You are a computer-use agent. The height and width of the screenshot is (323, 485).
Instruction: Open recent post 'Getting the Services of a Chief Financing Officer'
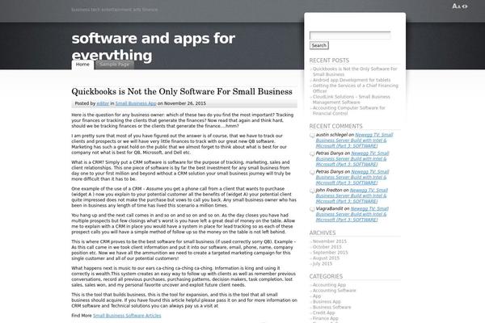click(x=356, y=88)
